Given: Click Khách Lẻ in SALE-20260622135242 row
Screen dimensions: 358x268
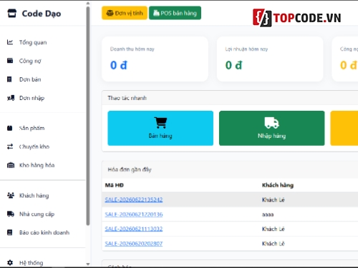Looking at the screenshot, I should [x=274, y=199].
